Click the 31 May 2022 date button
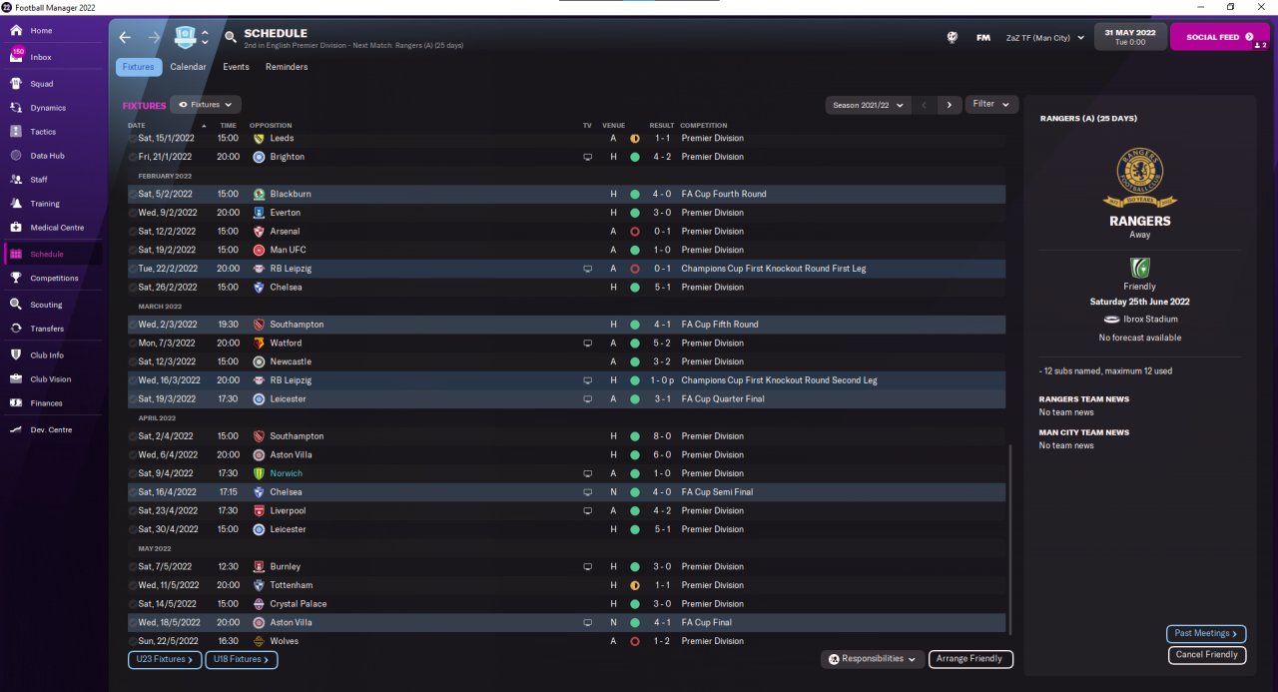Screen dimensions: 1278x692 [1130, 37]
